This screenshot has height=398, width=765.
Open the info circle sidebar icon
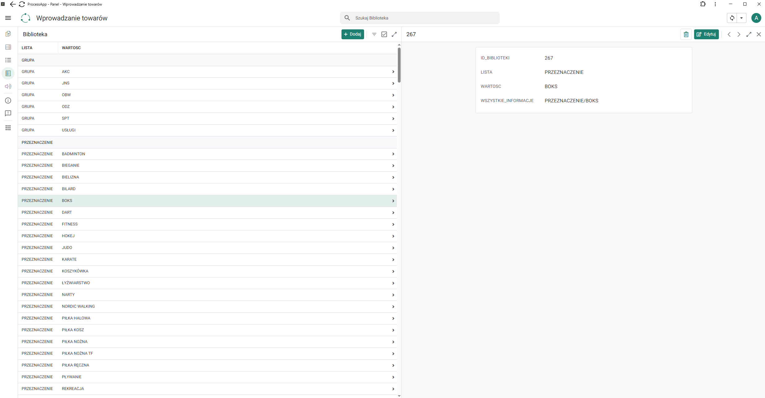[8, 101]
